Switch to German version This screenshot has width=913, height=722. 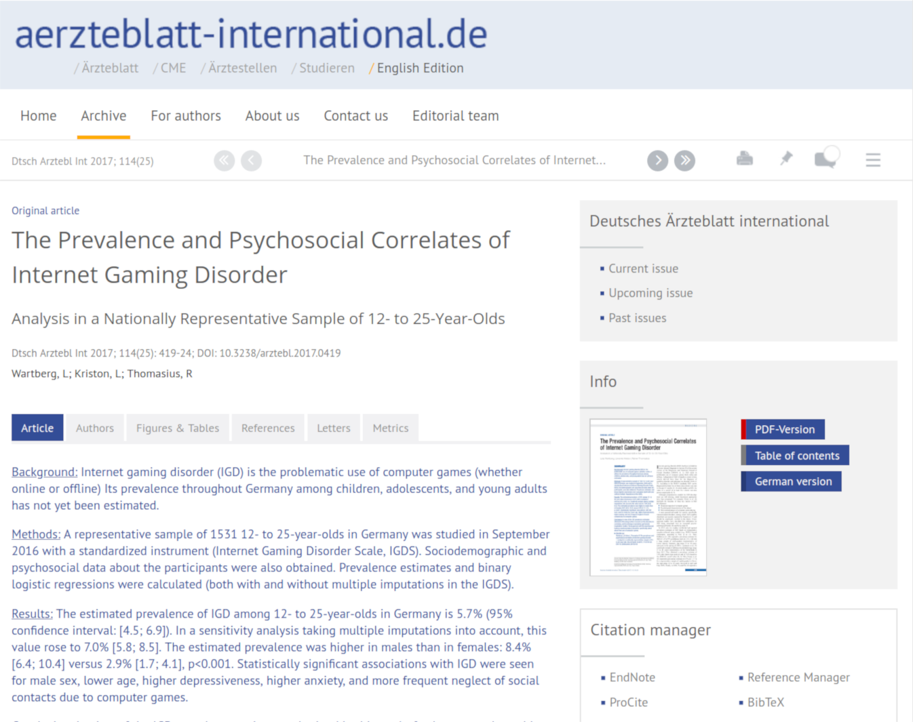[x=793, y=481]
